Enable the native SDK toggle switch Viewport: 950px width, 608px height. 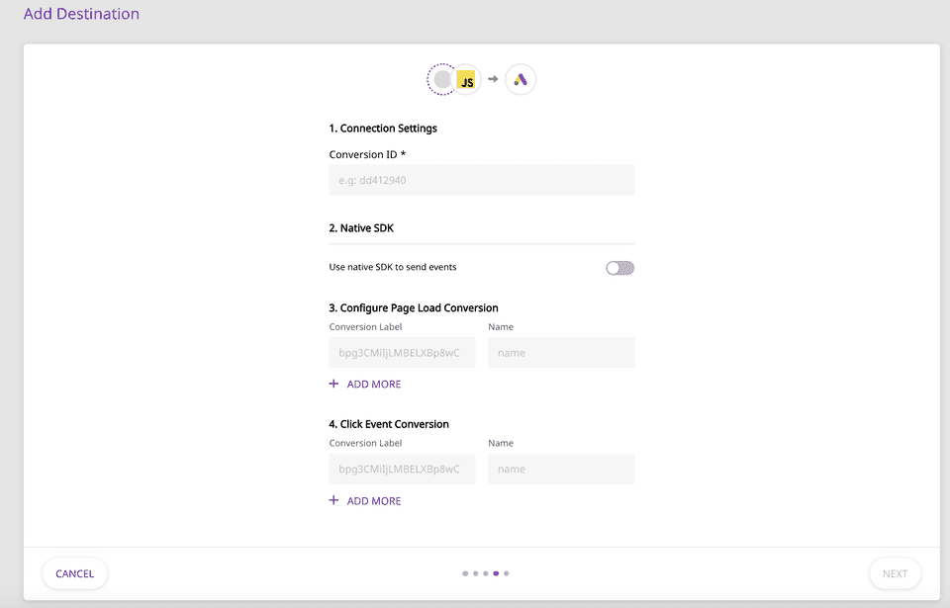point(619,268)
